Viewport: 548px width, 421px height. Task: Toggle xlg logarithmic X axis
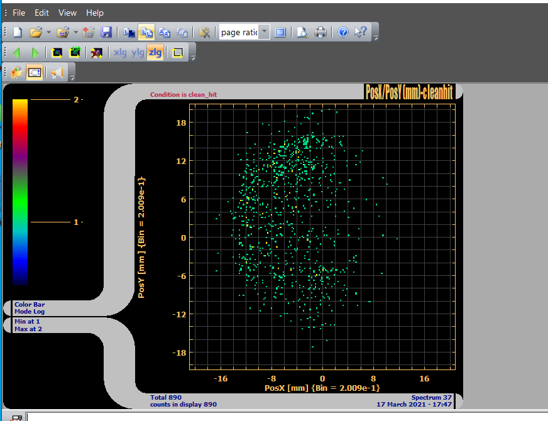pyautogui.click(x=119, y=53)
